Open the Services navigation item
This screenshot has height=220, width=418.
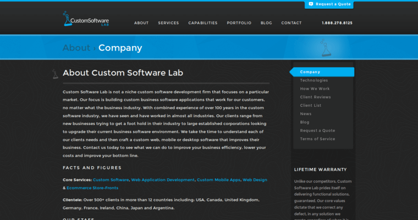(x=168, y=23)
